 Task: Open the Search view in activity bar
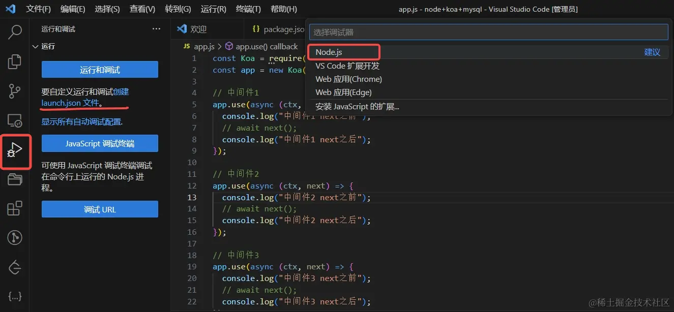[15, 32]
